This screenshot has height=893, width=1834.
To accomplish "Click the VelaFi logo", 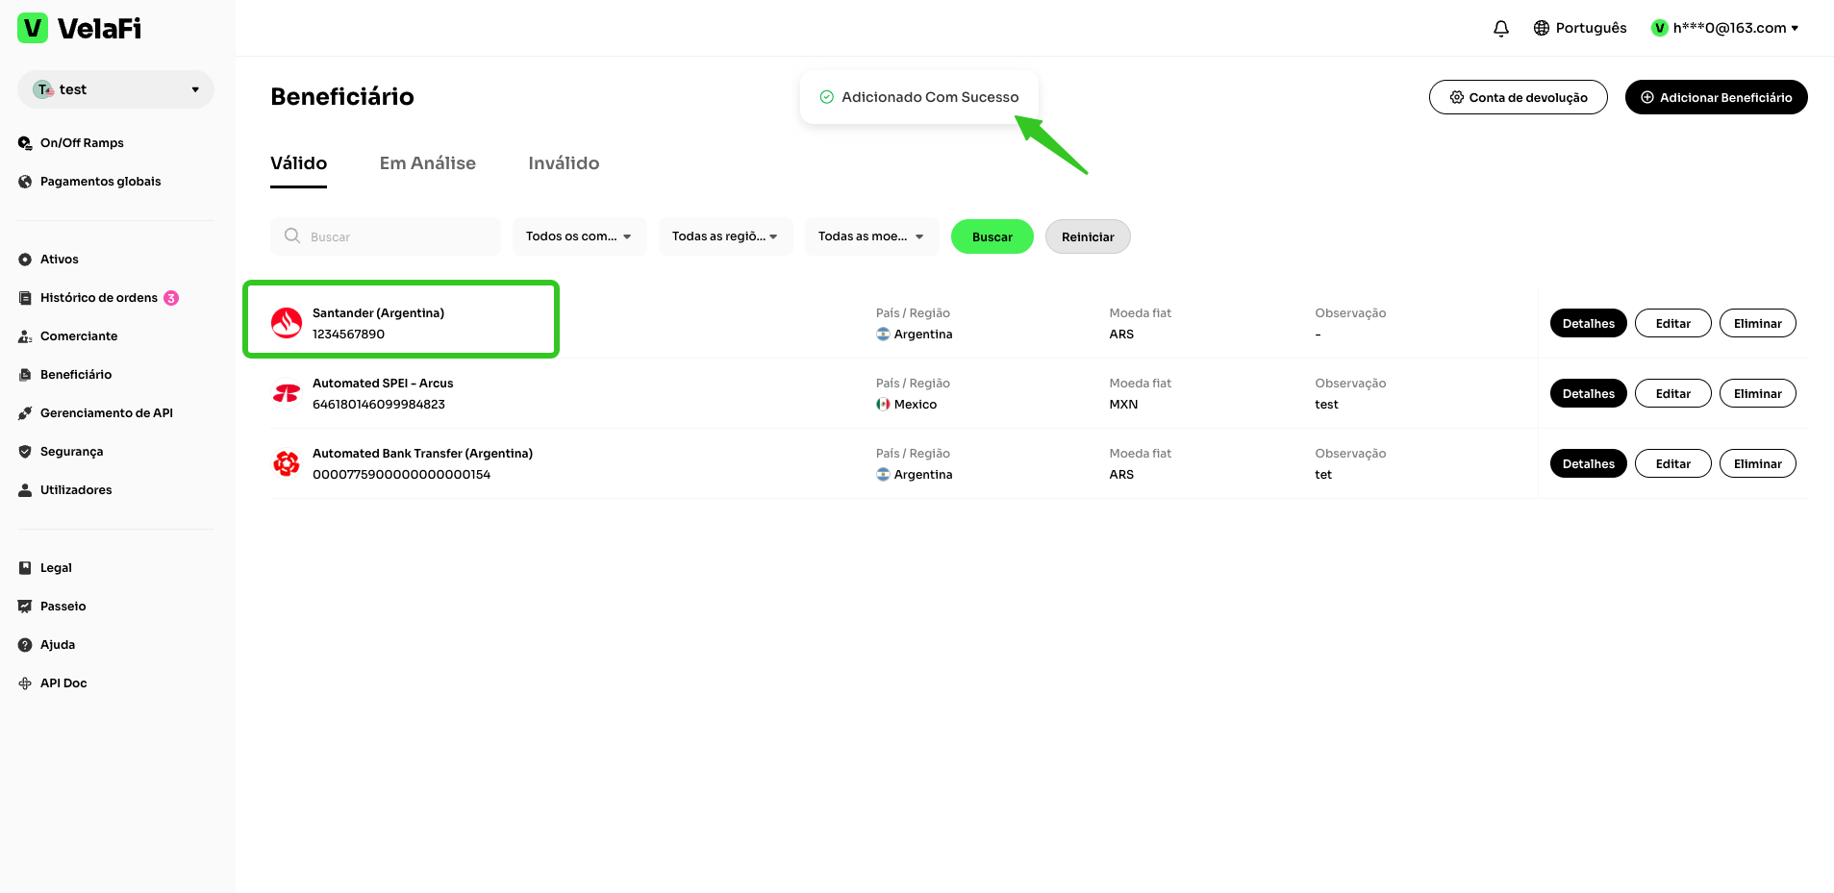I will [80, 29].
